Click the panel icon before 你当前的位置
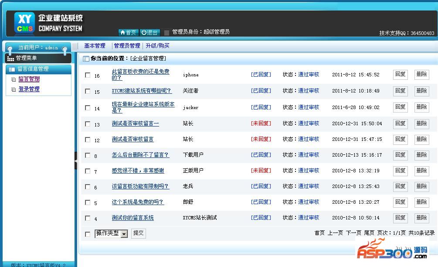Viewport: 438px width, 267px height. pyautogui.click(x=86, y=59)
